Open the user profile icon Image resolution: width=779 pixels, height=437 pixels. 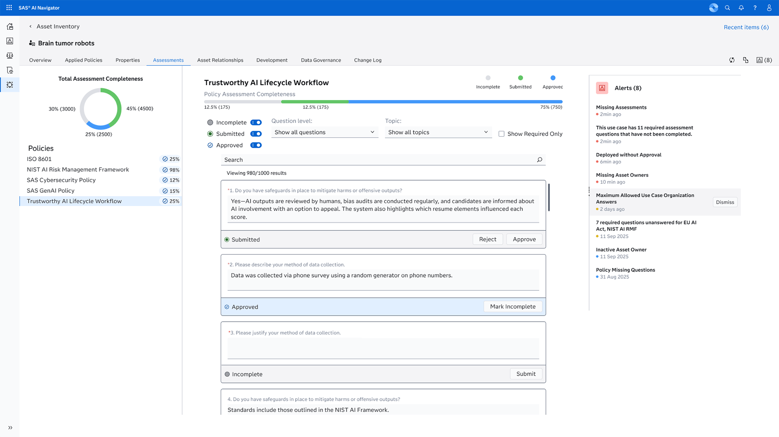coord(769,7)
